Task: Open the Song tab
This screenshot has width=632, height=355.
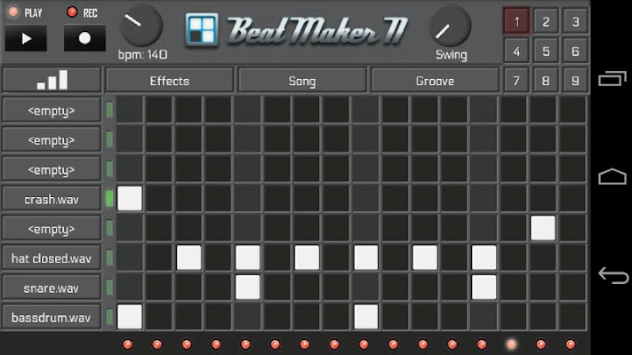Action: click(302, 81)
